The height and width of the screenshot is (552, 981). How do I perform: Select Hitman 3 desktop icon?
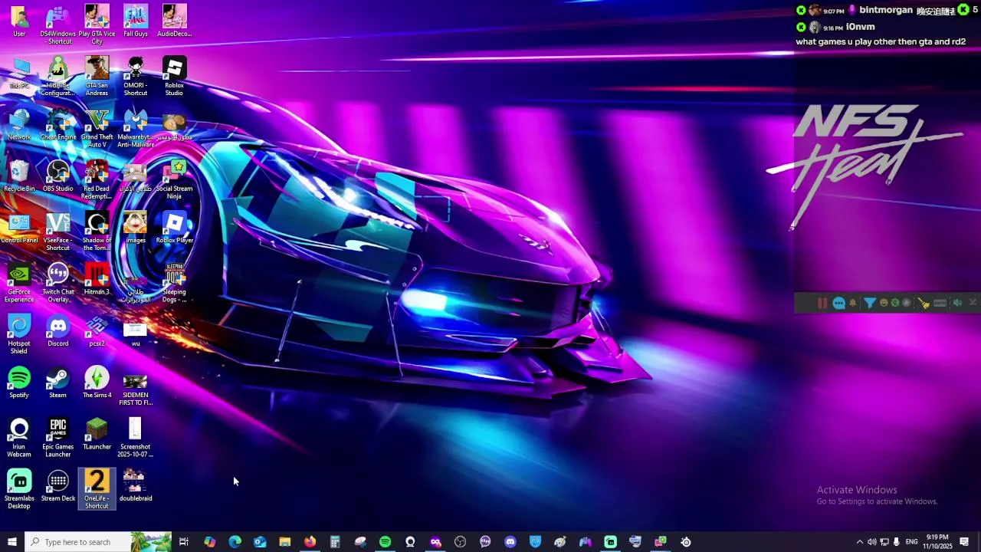click(x=97, y=280)
